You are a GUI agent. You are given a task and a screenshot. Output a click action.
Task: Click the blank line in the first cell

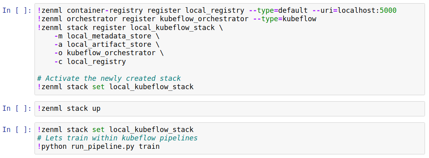tap(230, 70)
